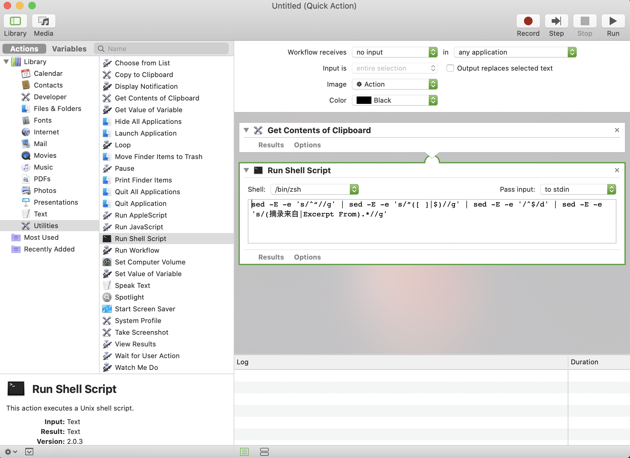Screen dimensions: 630x458
Task: Run the workflow with Run button
Action: 613,21
